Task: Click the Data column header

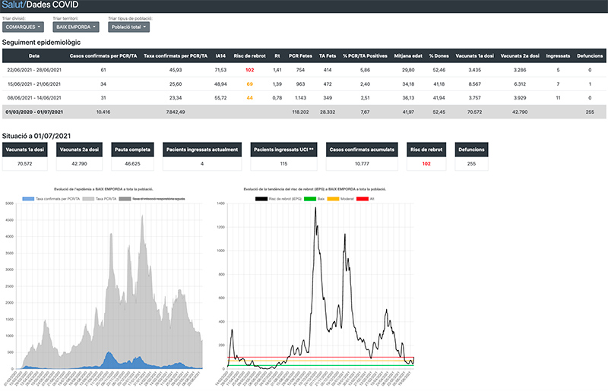Action: click(34, 55)
